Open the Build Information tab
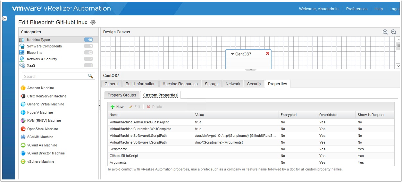402x182 pixels. point(140,84)
